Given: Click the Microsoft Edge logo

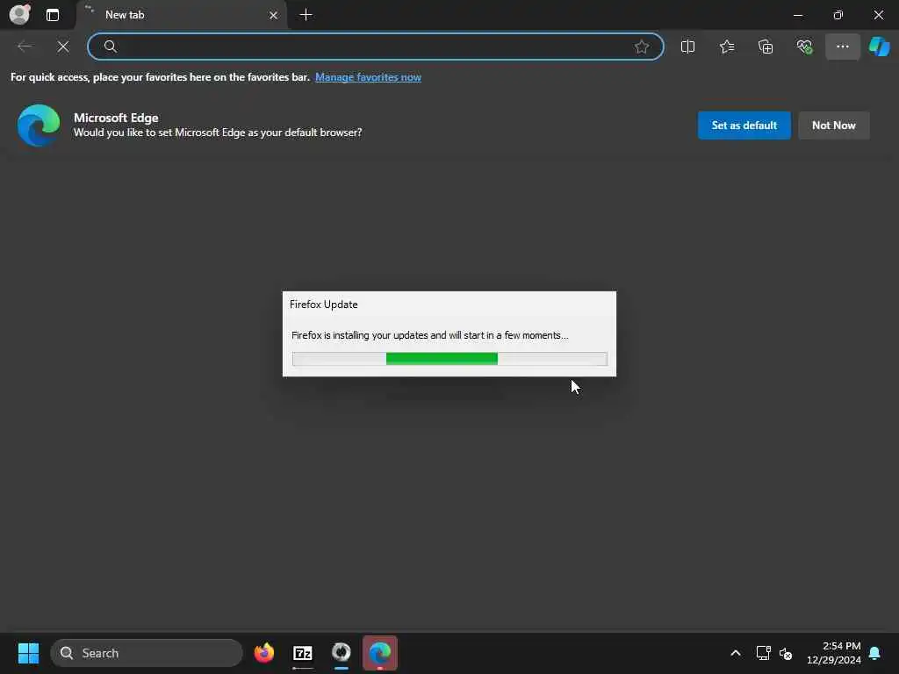Looking at the screenshot, I should point(39,125).
